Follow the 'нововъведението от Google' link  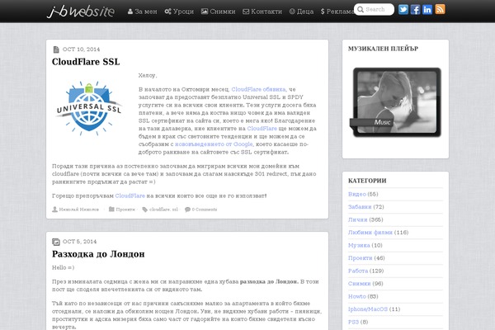pos(214,144)
